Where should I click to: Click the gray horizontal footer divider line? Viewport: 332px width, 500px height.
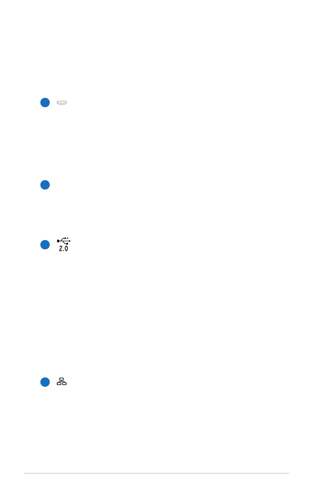coord(156,473)
